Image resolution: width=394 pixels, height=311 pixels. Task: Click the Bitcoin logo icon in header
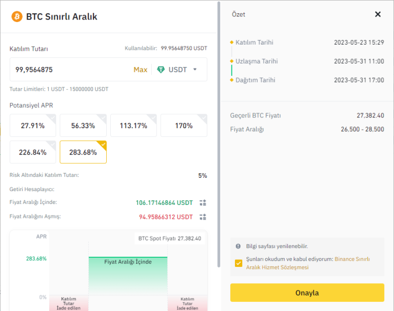tap(17, 16)
